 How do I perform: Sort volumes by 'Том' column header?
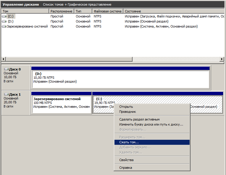[25, 11]
